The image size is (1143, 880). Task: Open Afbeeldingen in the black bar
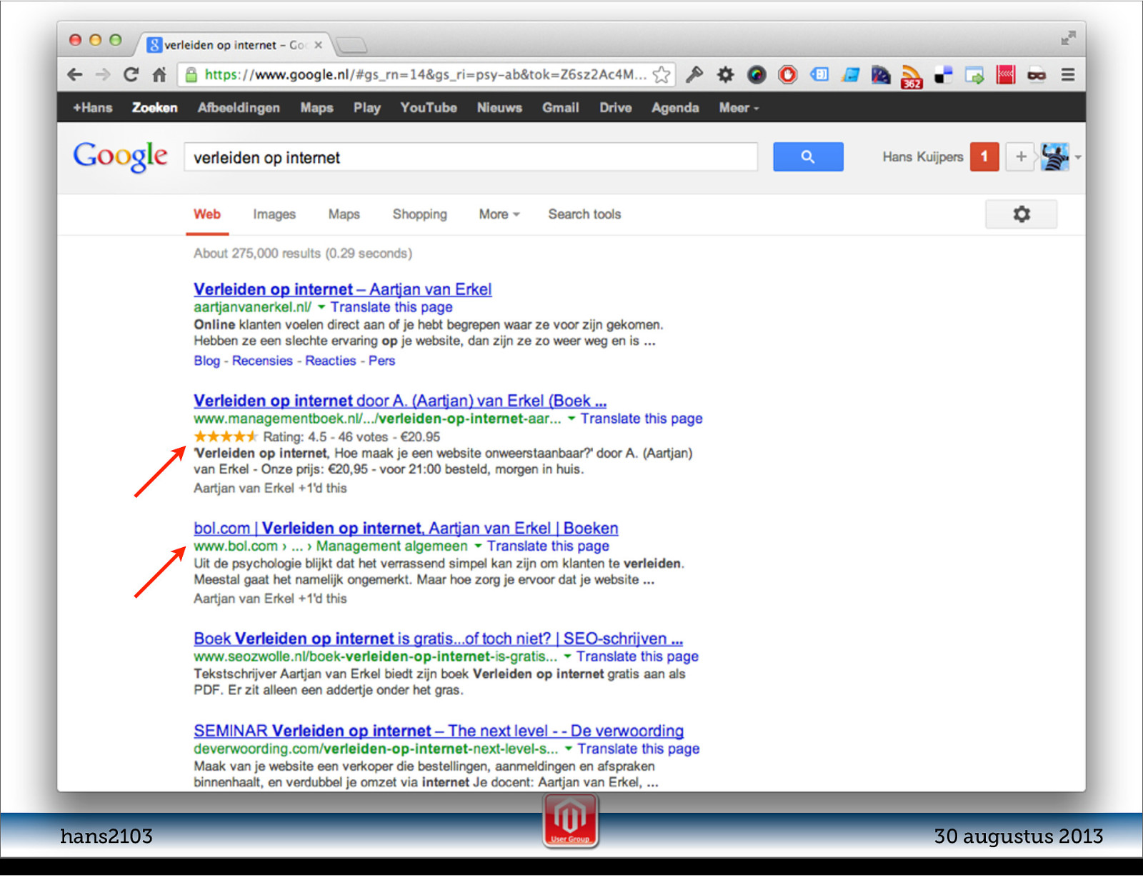click(239, 108)
